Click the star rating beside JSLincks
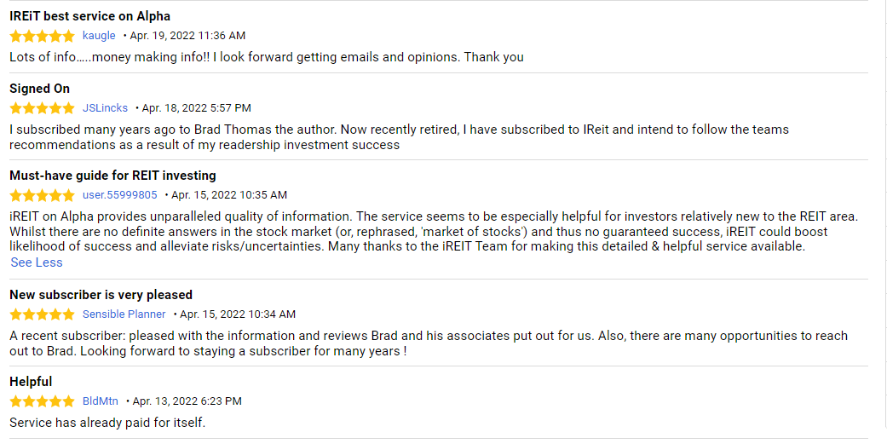 point(42,108)
